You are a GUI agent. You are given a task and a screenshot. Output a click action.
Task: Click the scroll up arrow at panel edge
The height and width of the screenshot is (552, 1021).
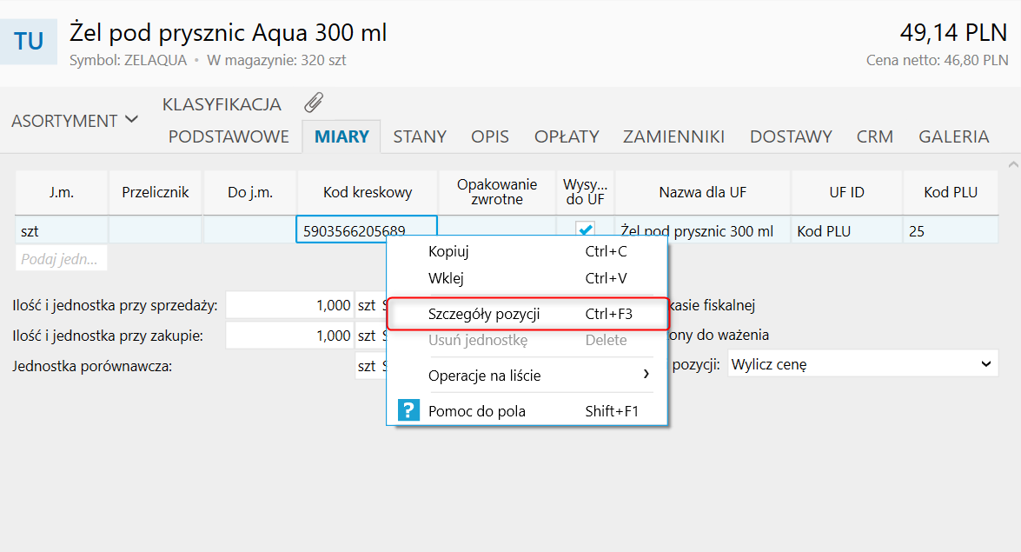1012,163
